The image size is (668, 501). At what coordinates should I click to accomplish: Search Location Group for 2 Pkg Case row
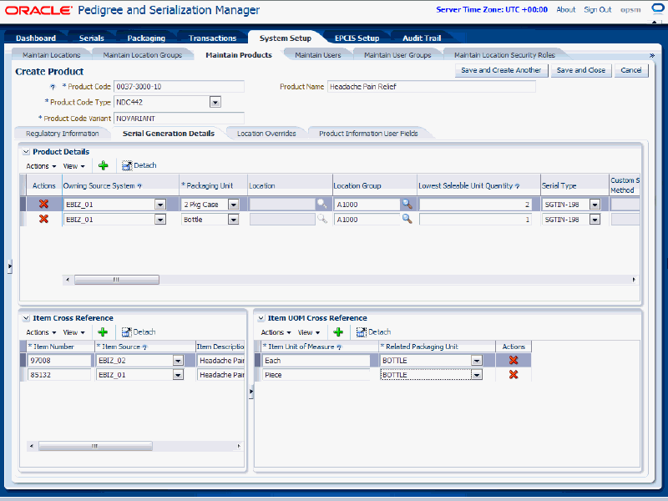[x=407, y=204]
